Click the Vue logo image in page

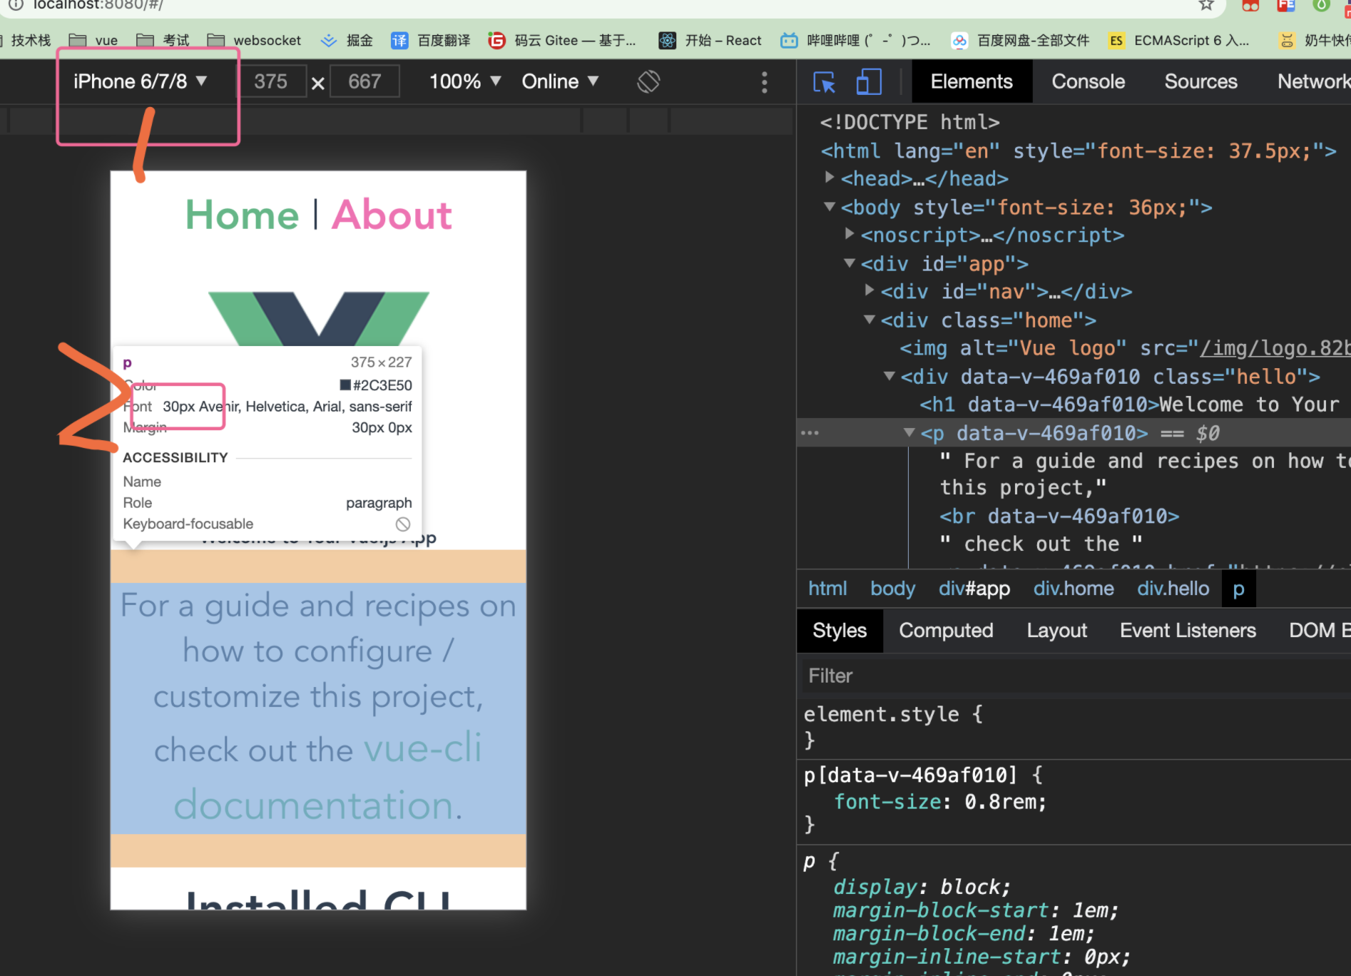[x=319, y=318]
